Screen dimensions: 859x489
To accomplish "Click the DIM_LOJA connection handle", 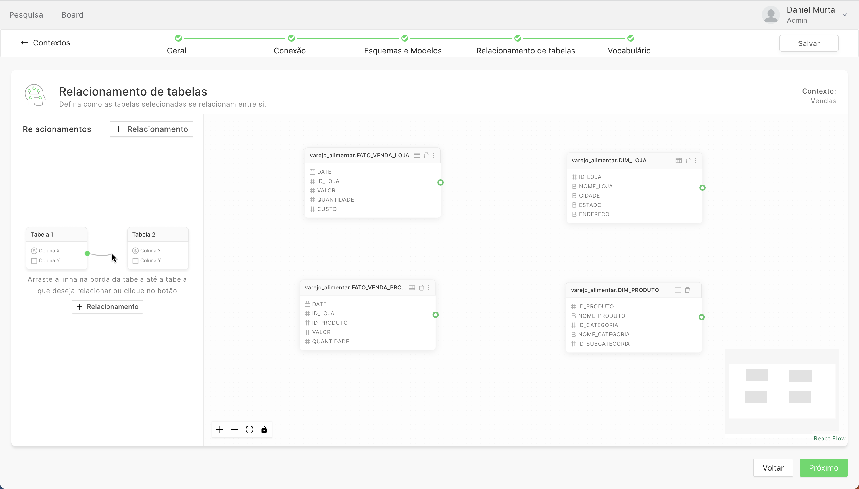I will pyautogui.click(x=702, y=188).
